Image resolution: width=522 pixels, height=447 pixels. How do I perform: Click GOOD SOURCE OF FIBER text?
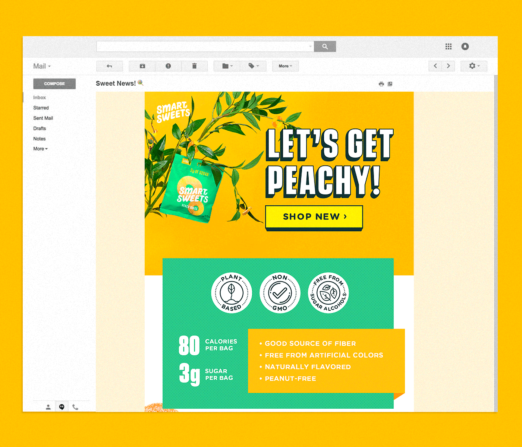pyautogui.click(x=310, y=343)
